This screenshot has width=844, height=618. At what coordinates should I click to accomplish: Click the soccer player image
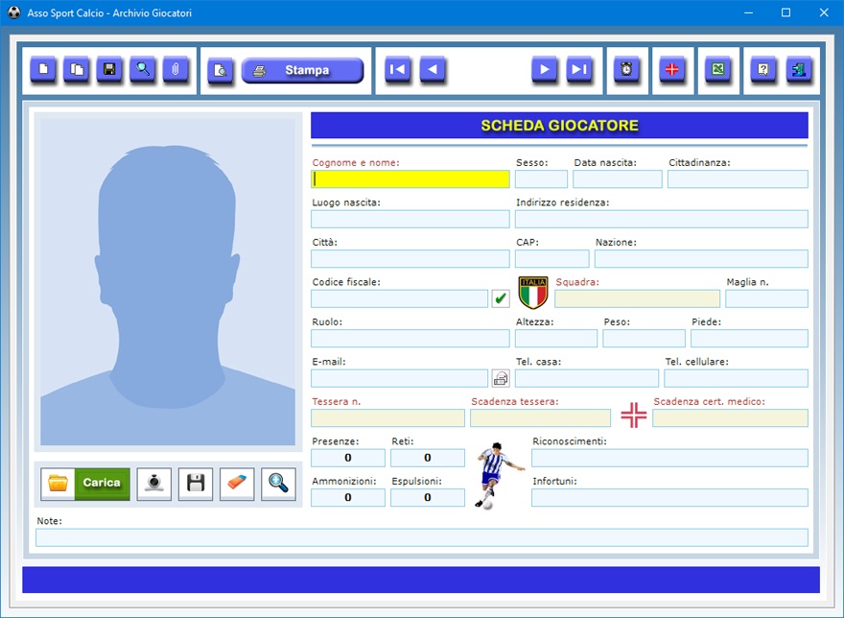point(498,475)
